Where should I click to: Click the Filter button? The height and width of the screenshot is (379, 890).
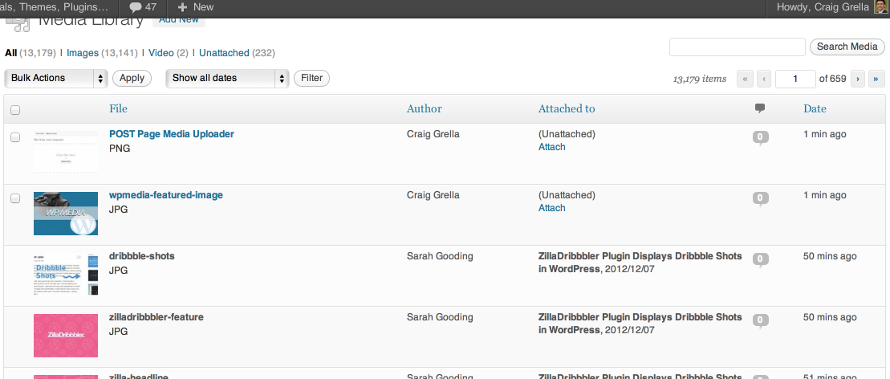click(x=311, y=79)
